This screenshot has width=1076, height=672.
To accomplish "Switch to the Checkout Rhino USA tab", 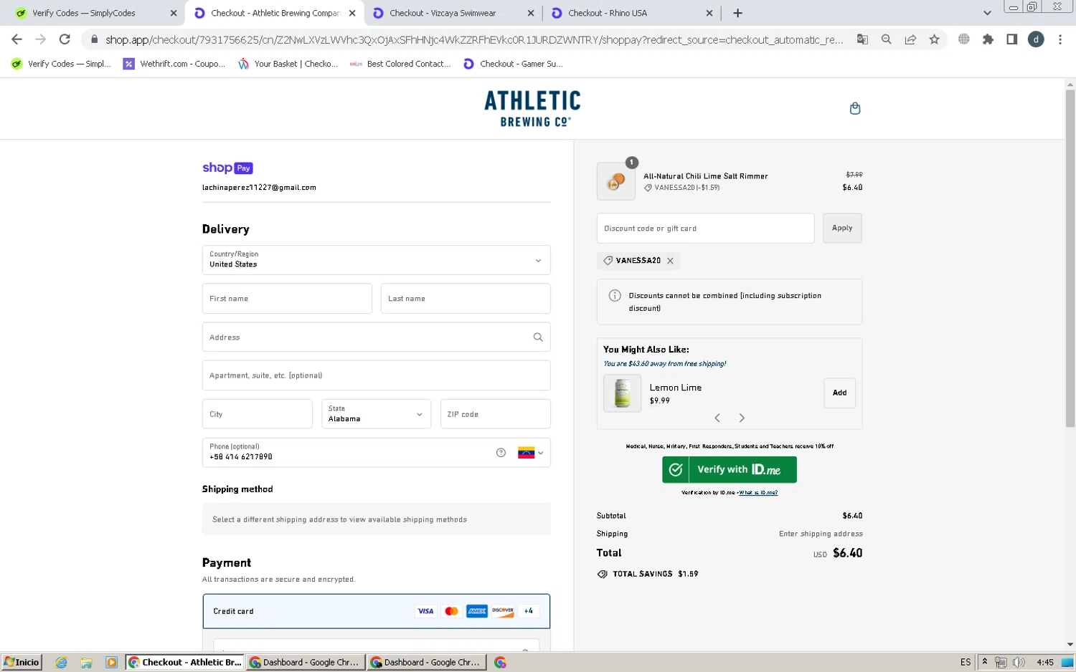I will (631, 13).
